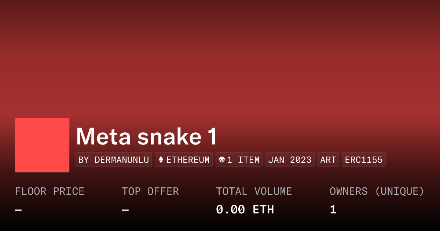Click the word snake in the title
The width and height of the screenshot is (440, 231).
click(169, 137)
